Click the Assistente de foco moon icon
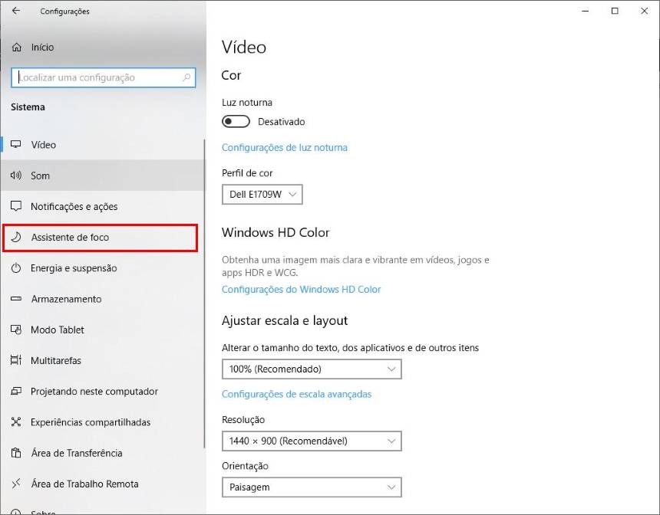The height and width of the screenshot is (515, 660). tap(16, 237)
